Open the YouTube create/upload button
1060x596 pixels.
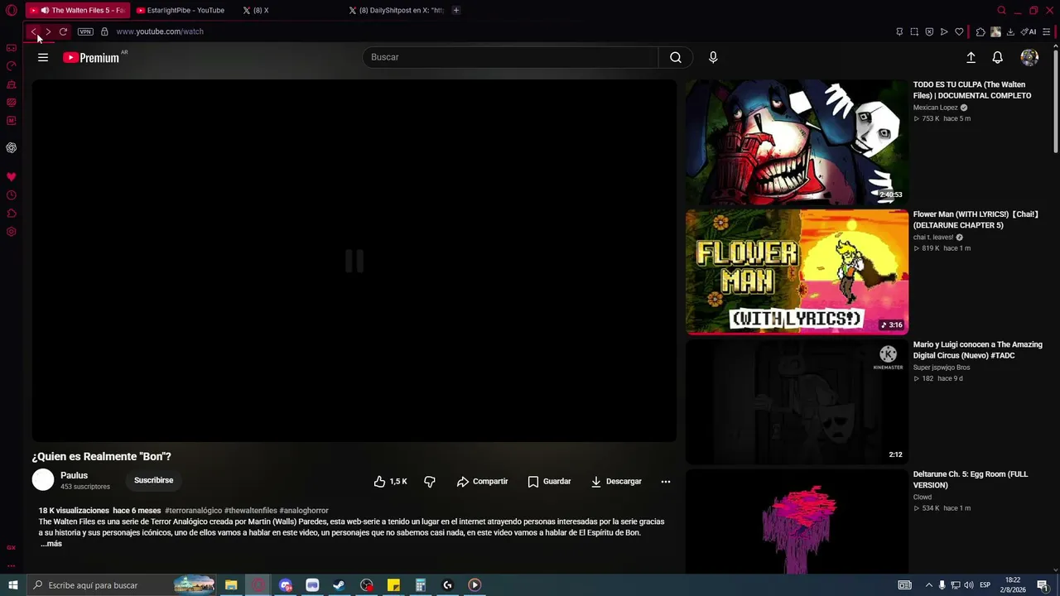click(971, 57)
